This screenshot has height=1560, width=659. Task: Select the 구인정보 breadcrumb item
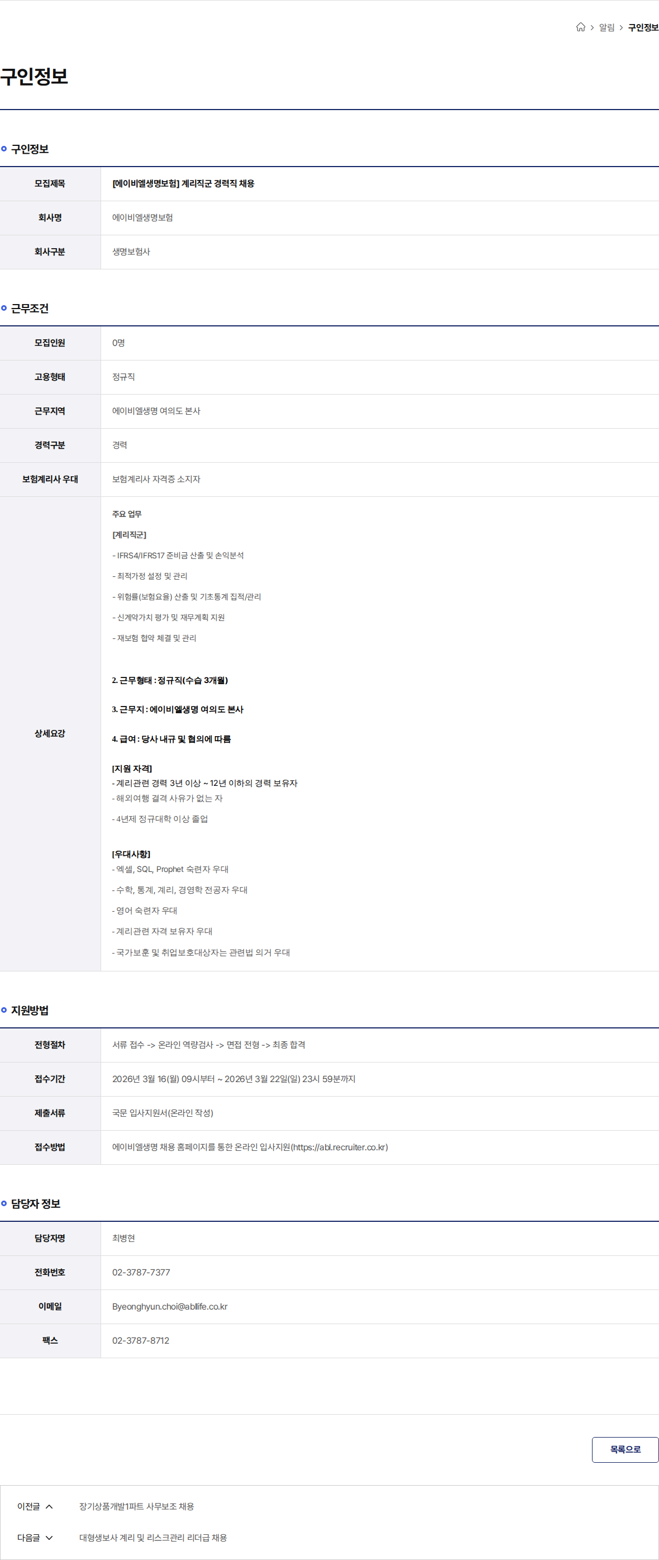coord(643,28)
